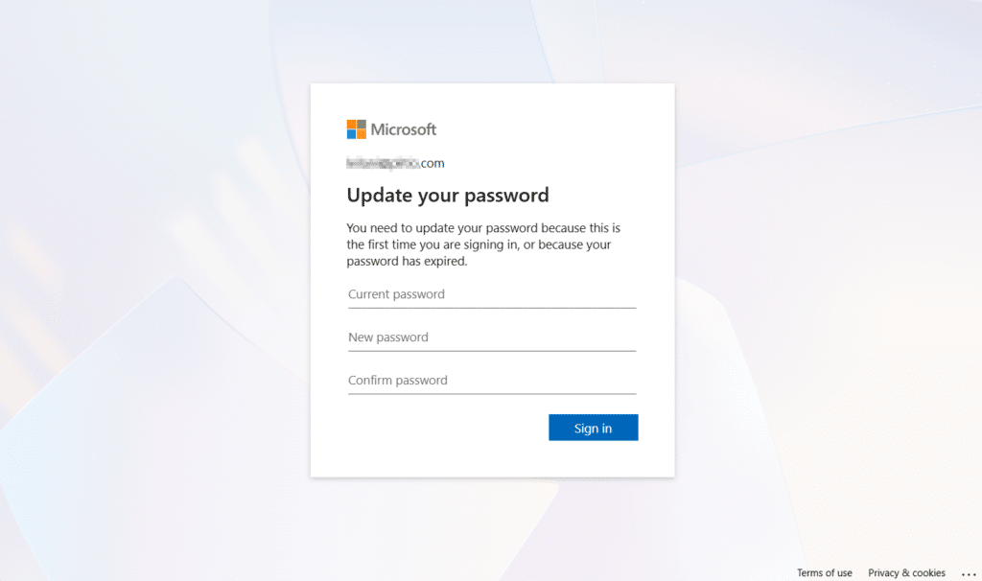Click the line starting "You need to update"

coord(483,228)
